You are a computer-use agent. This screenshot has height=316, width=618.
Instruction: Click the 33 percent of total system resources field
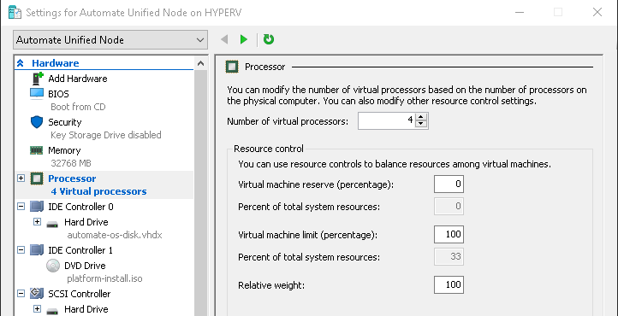(x=449, y=257)
